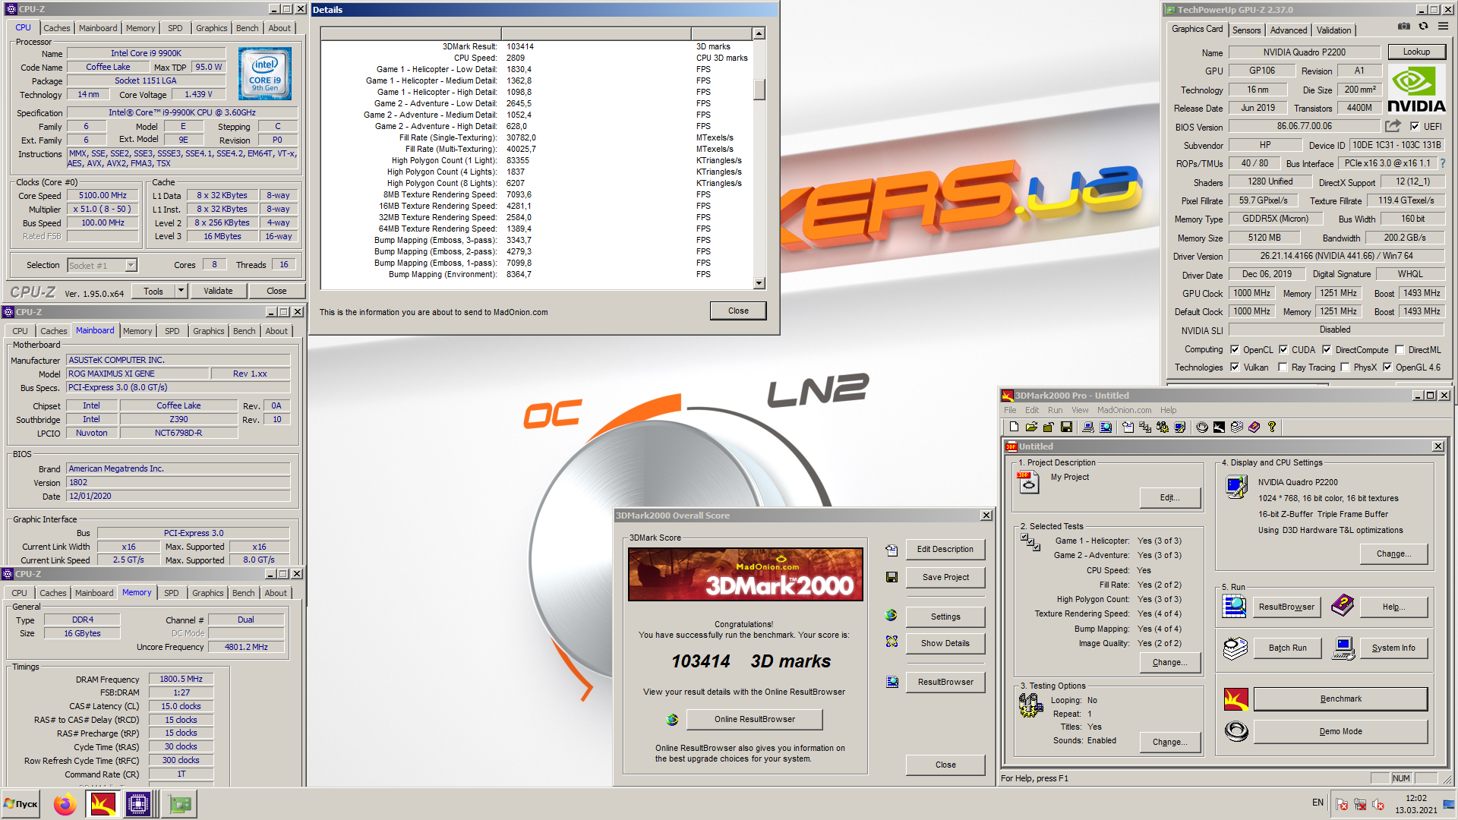Screen dimensions: 1458x820
Task: Click the edit description icon in Overall Score dialog
Action: (x=892, y=550)
